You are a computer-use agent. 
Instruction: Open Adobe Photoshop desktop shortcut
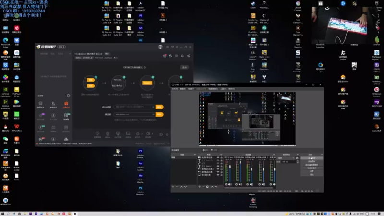click(x=141, y=191)
